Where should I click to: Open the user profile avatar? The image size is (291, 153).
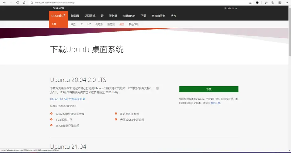[280, 2]
